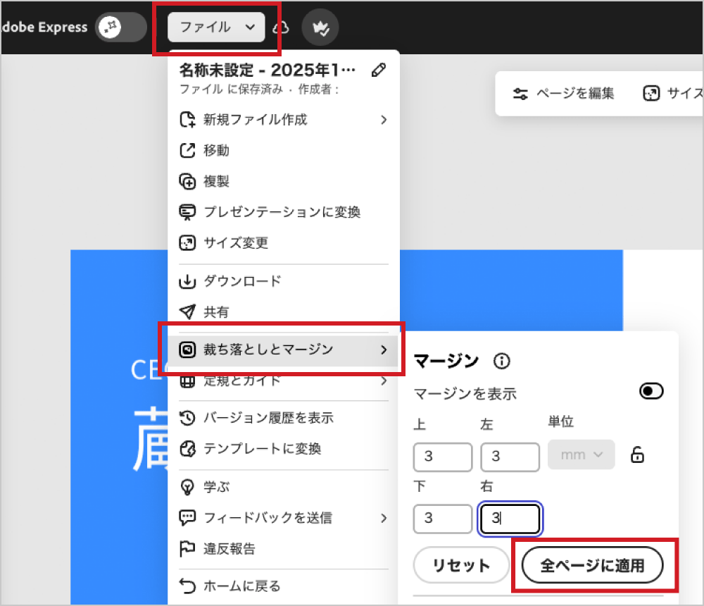704x606 pixels.
Task: Click the 右 margin input field
Action: (x=510, y=519)
